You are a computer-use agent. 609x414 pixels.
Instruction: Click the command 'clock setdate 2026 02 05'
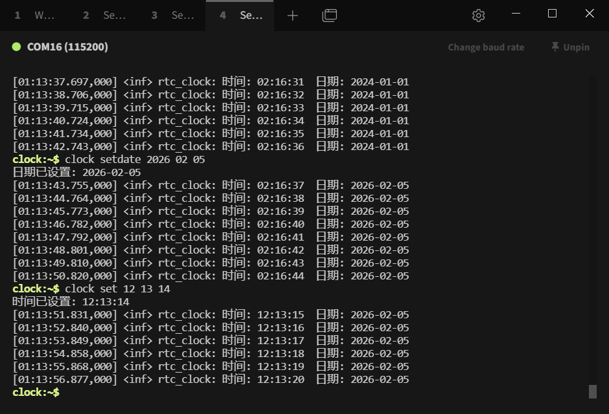[x=135, y=159]
